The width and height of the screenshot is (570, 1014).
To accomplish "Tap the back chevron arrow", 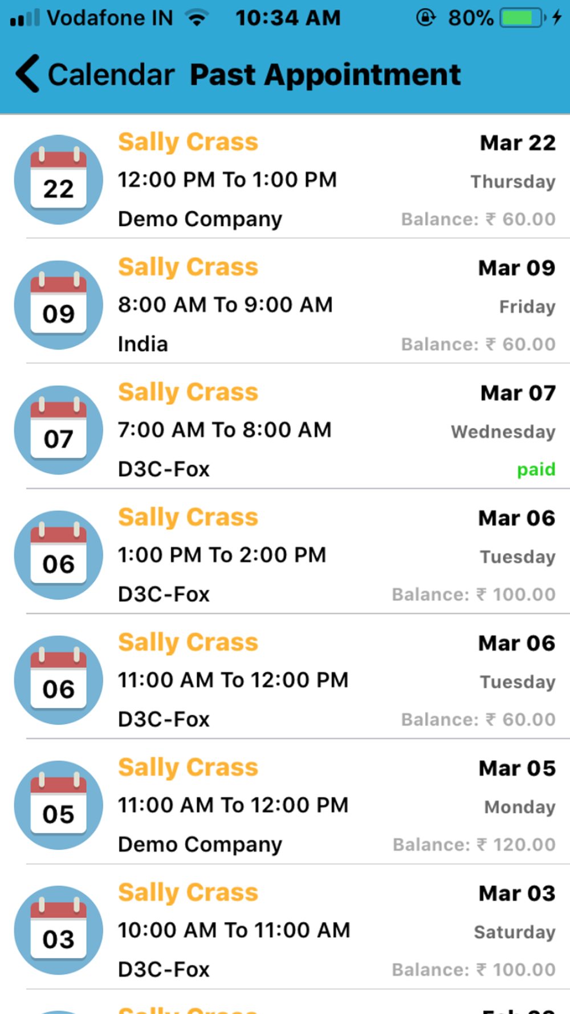I will click(28, 74).
